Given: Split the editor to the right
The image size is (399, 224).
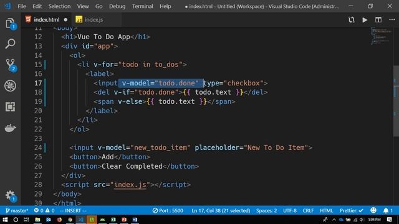Looking at the screenshot, I should (x=378, y=20).
